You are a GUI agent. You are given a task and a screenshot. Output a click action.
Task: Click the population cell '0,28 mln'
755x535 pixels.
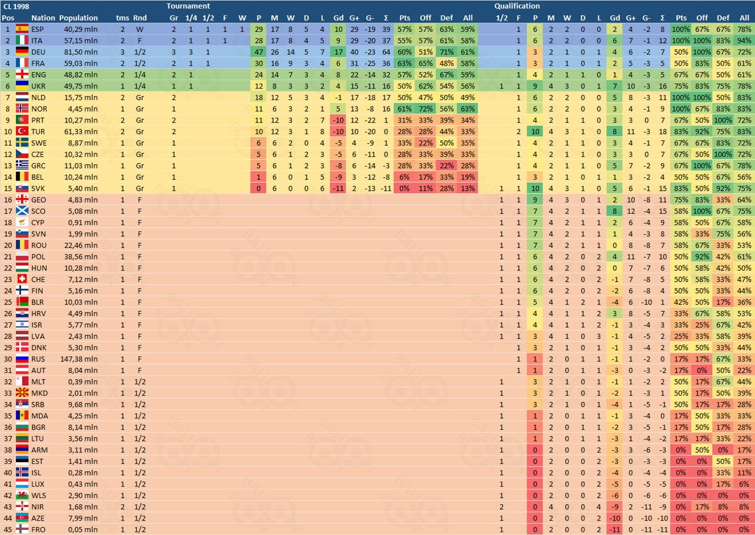click(x=83, y=473)
